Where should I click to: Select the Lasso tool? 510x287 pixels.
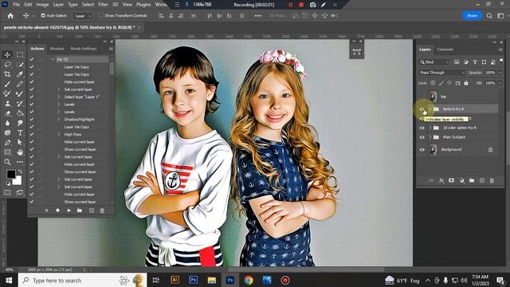pos(7,65)
